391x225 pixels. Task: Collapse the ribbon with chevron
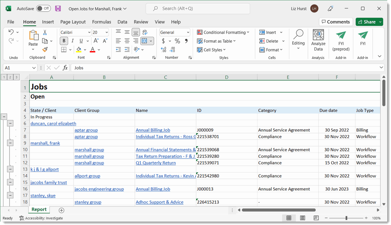(379, 56)
